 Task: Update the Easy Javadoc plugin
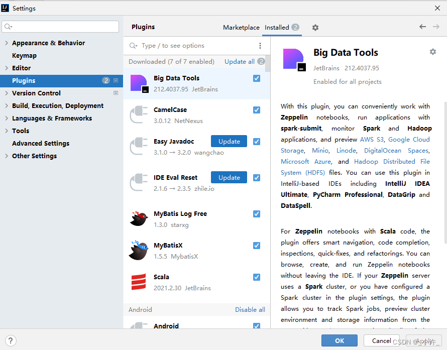229,142
